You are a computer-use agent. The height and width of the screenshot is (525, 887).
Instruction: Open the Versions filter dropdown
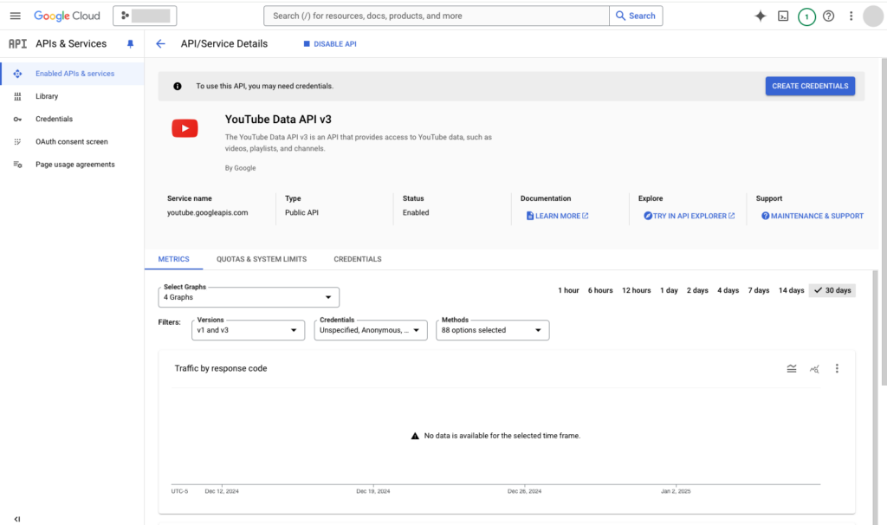tap(249, 330)
